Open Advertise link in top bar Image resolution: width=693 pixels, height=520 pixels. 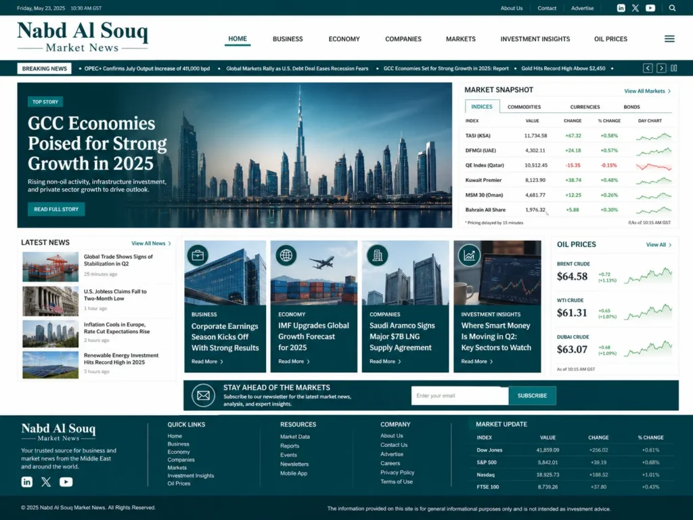pos(582,8)
